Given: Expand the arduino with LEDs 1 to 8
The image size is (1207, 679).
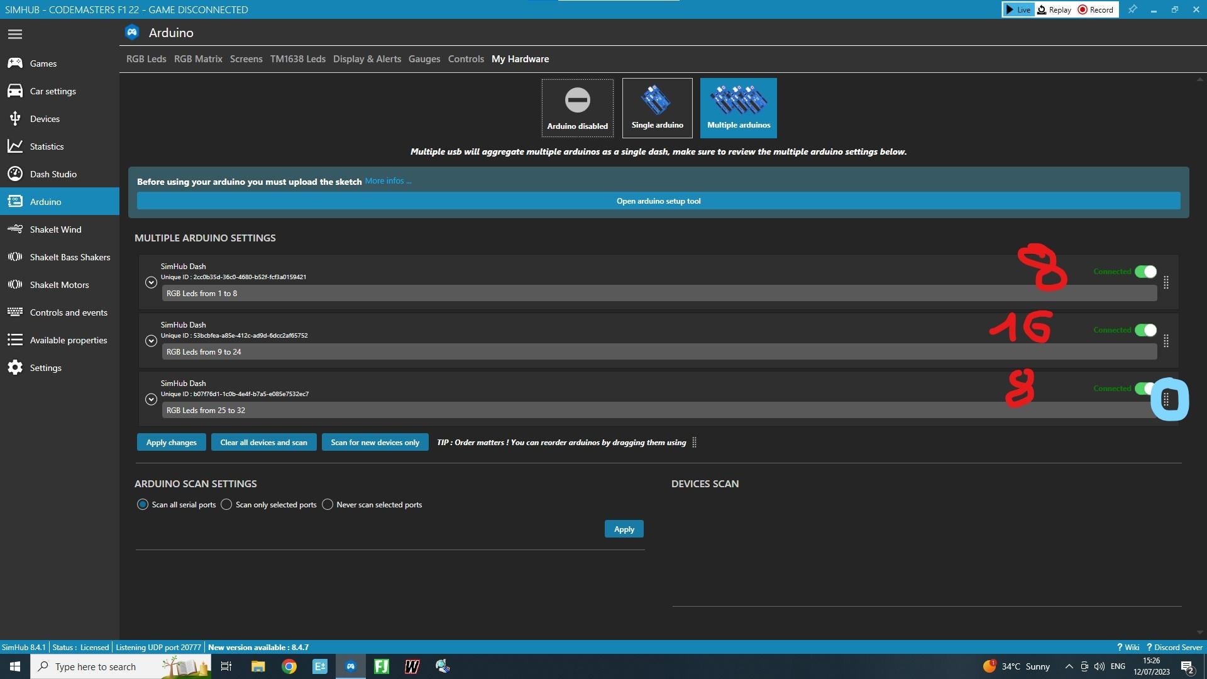Looking at the screenshot, I should click(x=151, y=282).
